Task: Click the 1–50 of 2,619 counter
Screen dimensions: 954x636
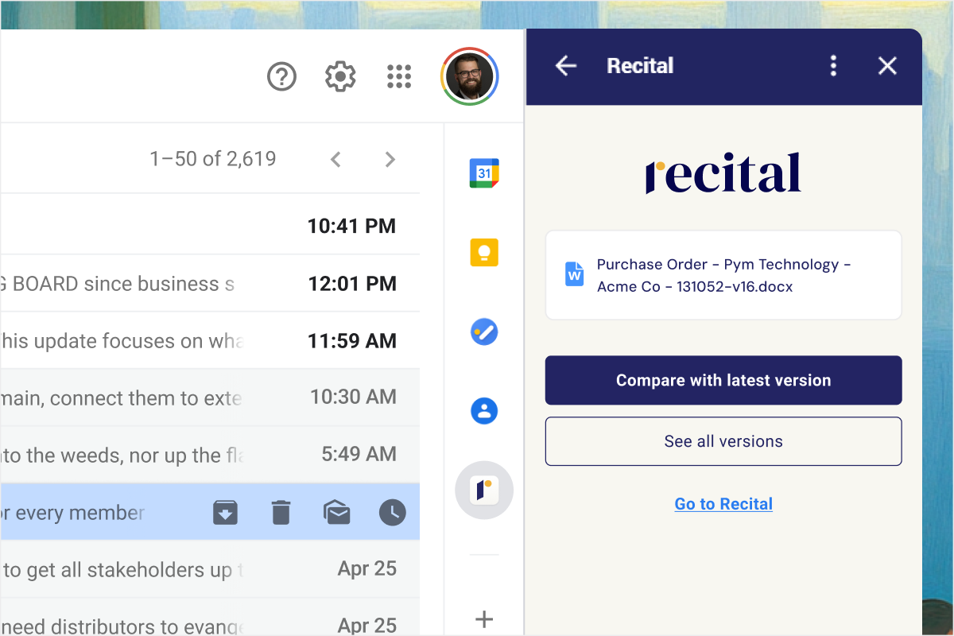Action: [x=213, y=159]
